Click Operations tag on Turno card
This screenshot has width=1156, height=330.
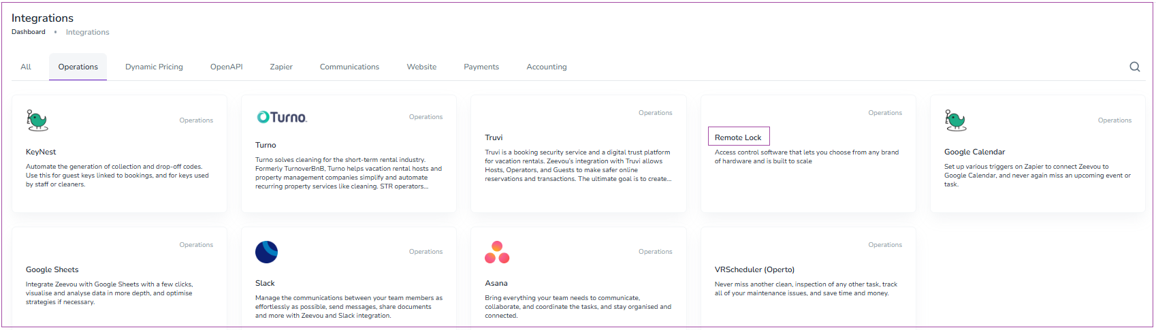(x=426, y=117)
